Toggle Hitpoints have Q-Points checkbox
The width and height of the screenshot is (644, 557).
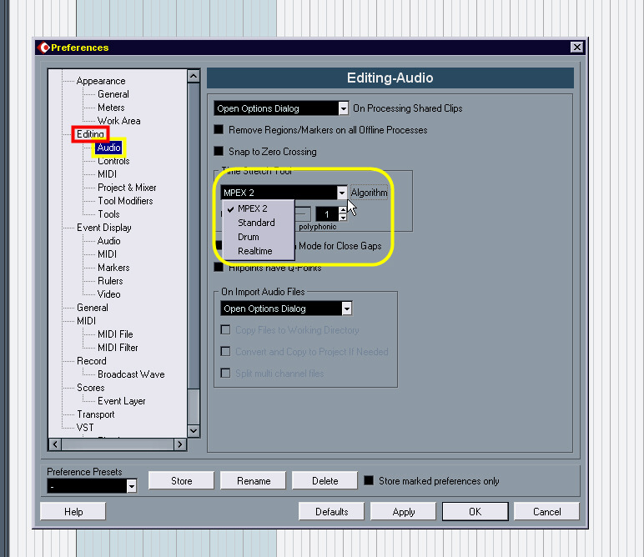[x=219, y=268]
